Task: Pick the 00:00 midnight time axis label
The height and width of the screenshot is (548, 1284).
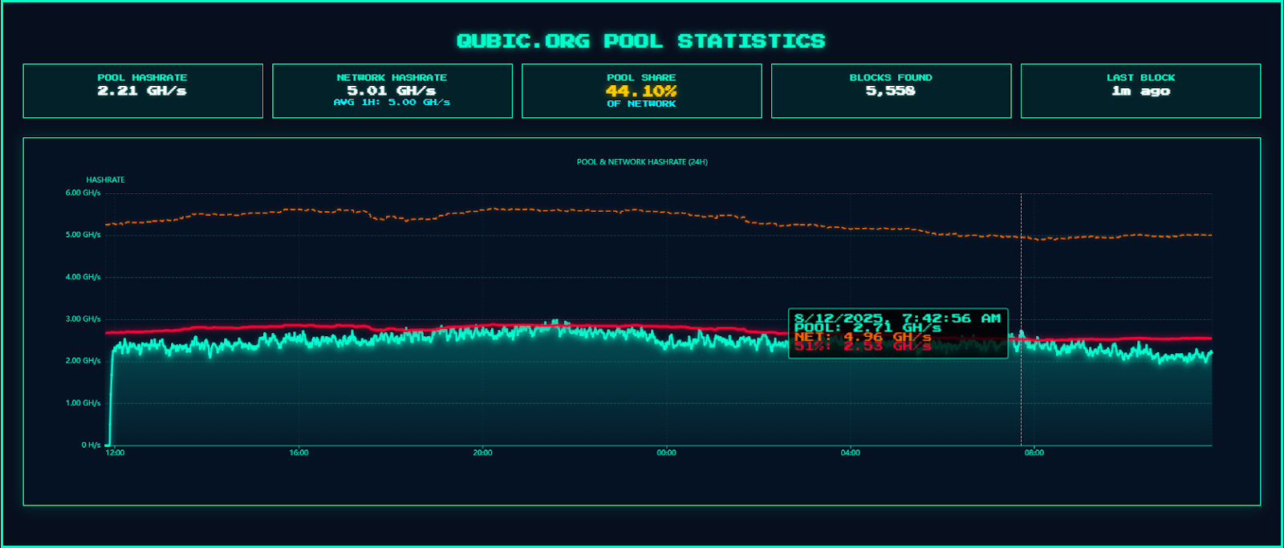Action: (666, 453)
